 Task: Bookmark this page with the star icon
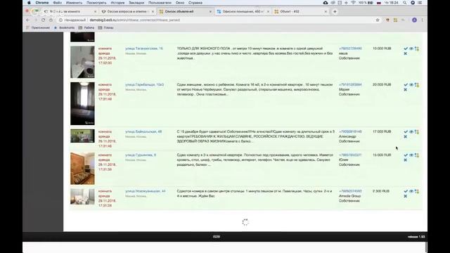point(378,20)
